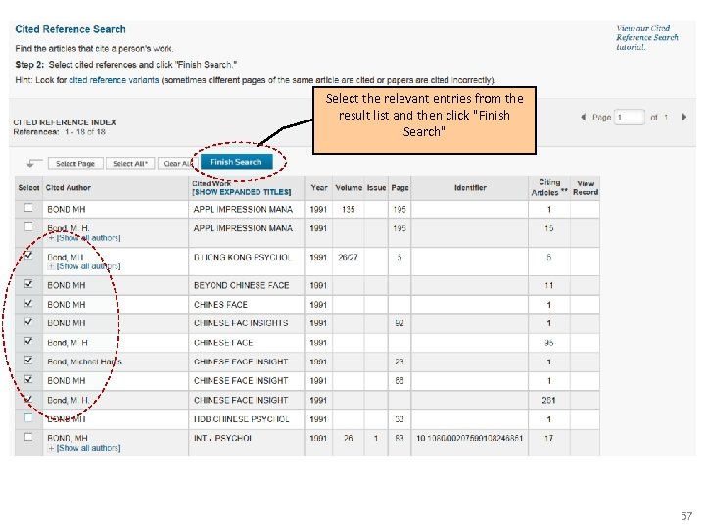Go to the next page arrow

tap(683, 117)
